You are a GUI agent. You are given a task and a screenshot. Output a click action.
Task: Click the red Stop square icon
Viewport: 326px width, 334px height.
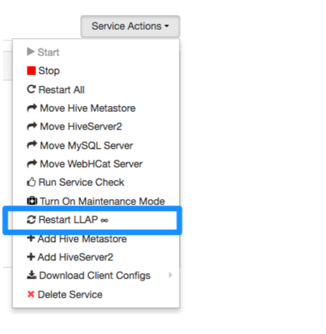click(x=31, y=71)
